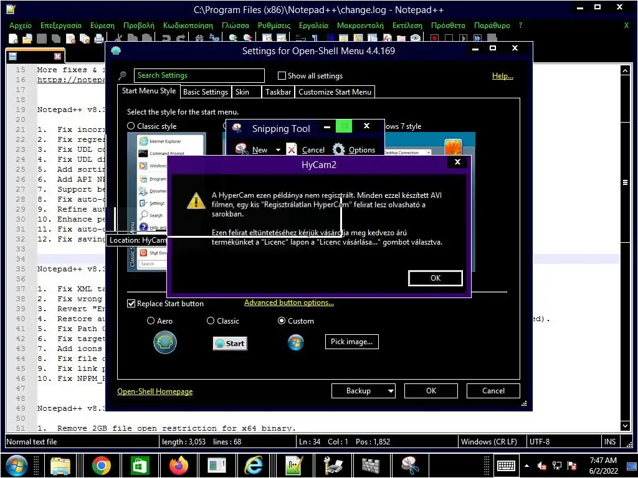Show hidden tray icons arrow
638x478 pixels.
coord(527,466)
